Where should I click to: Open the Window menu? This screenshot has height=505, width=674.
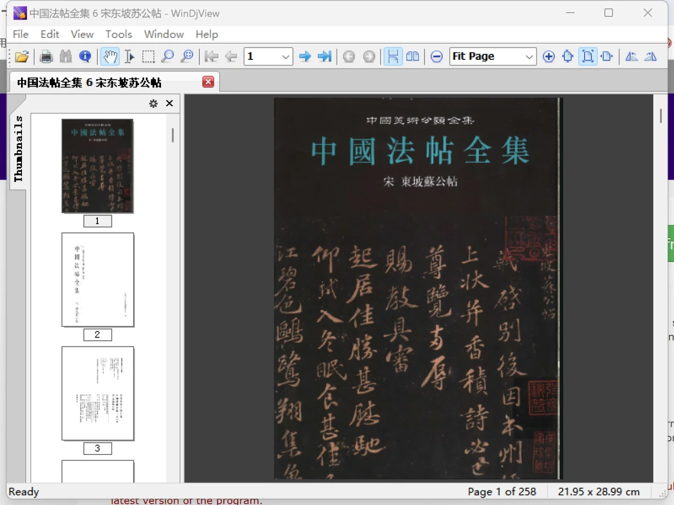[164, 34]
